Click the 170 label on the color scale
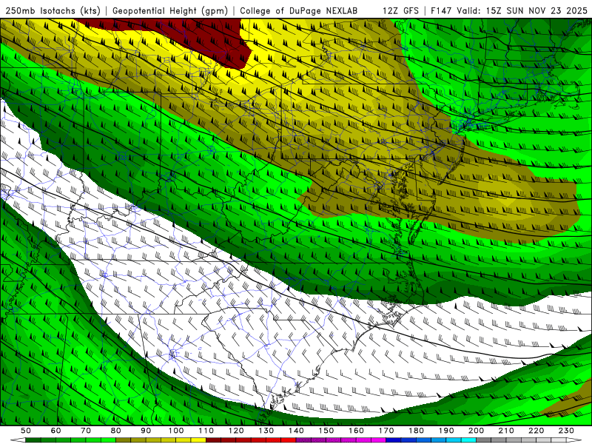Image resolution: width=592 pixels, height=444 pixels. (386, 431)
